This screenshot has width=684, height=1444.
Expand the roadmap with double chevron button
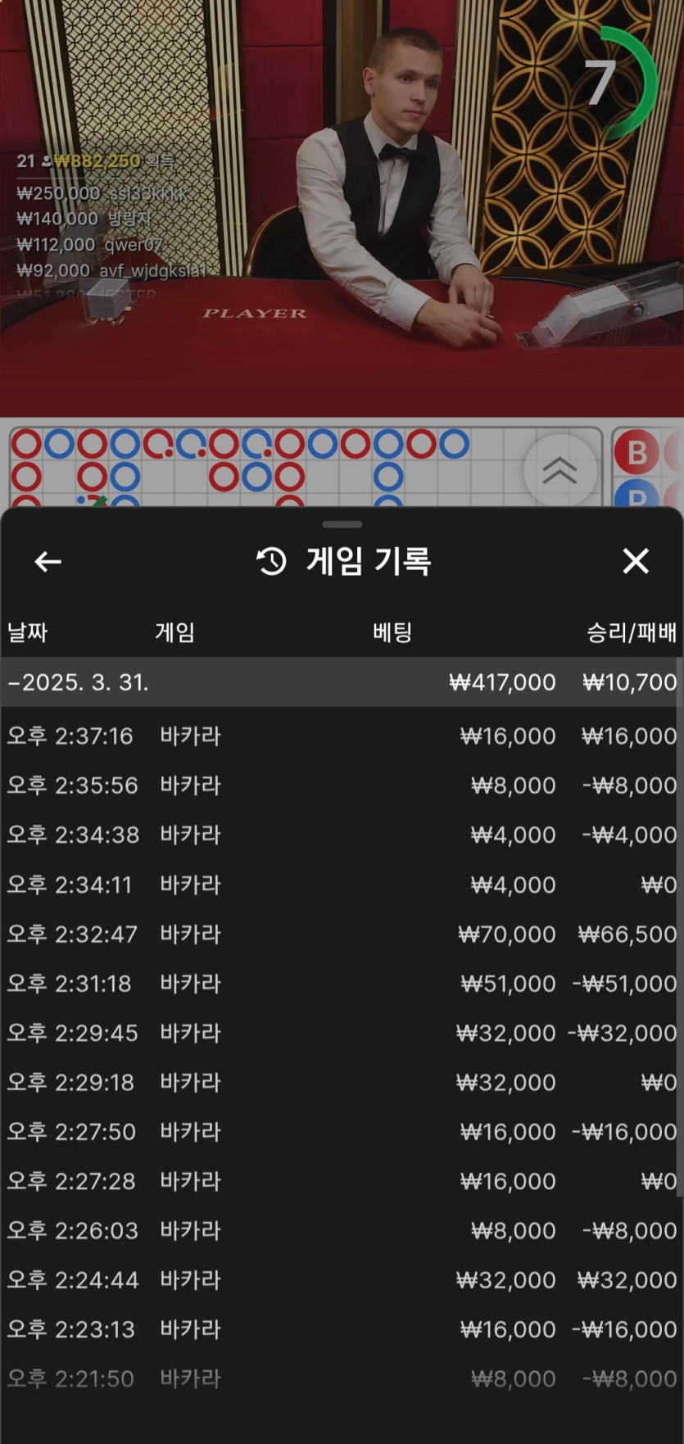560,470
